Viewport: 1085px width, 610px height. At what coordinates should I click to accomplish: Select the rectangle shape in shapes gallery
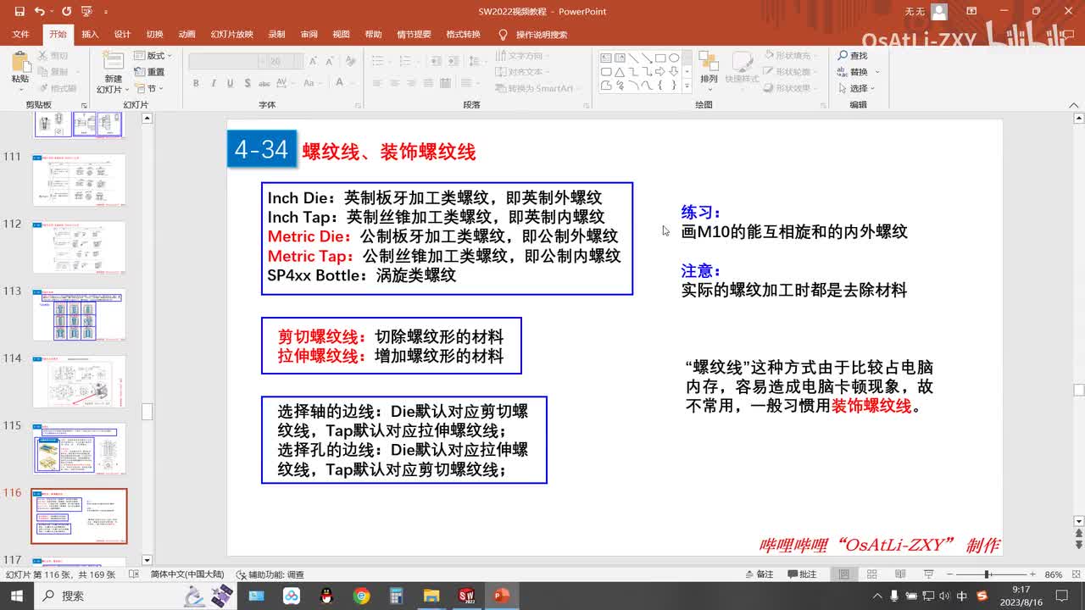(660, 58)
